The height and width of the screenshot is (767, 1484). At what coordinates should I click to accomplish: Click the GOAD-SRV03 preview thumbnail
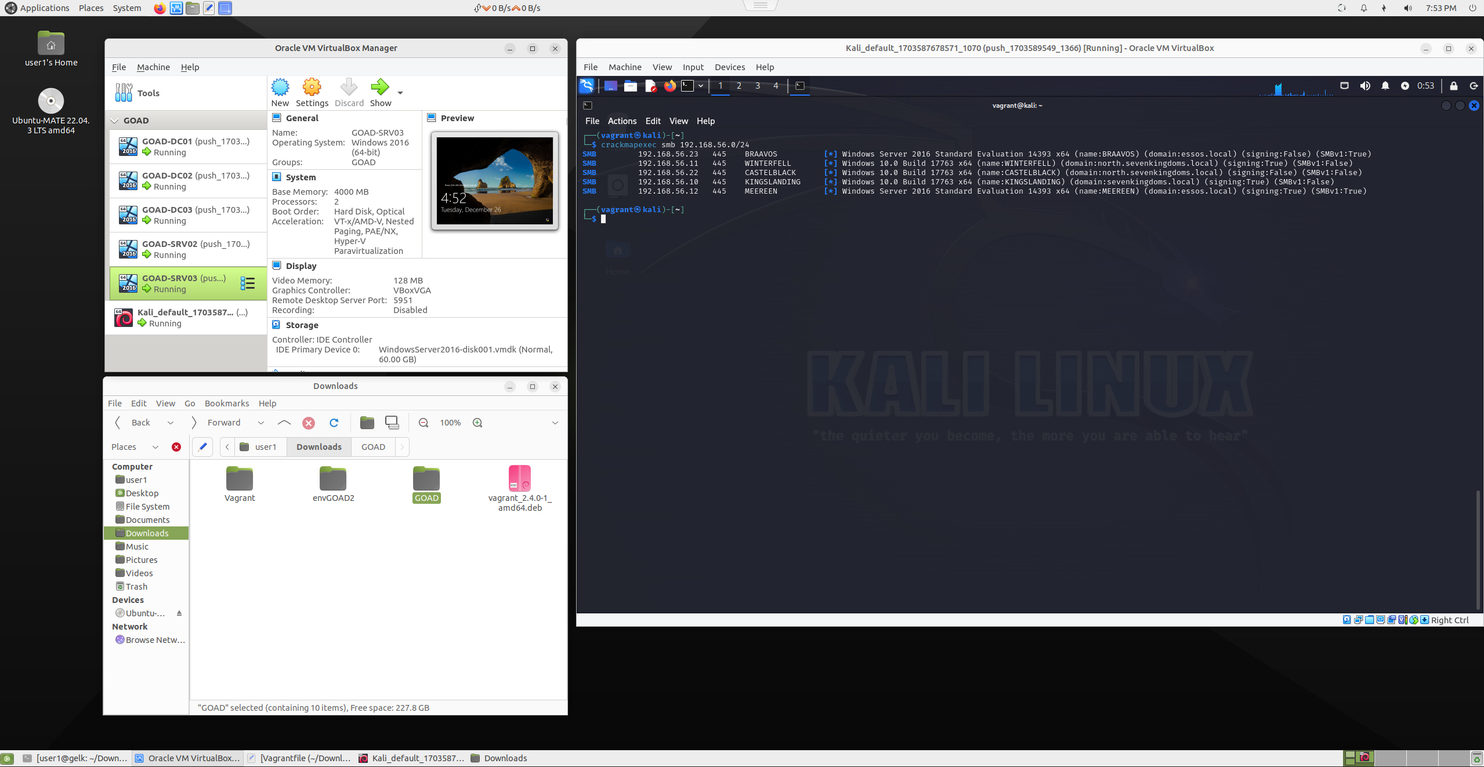pos(494,180)
